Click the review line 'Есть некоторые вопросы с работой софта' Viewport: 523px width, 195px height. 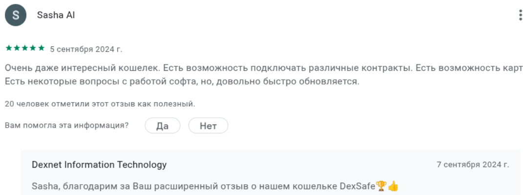tap(182, 82)
